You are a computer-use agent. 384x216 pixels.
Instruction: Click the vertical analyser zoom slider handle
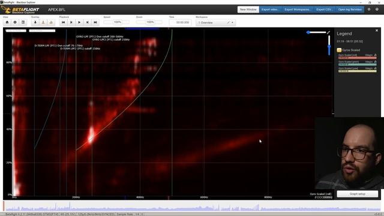329,47
